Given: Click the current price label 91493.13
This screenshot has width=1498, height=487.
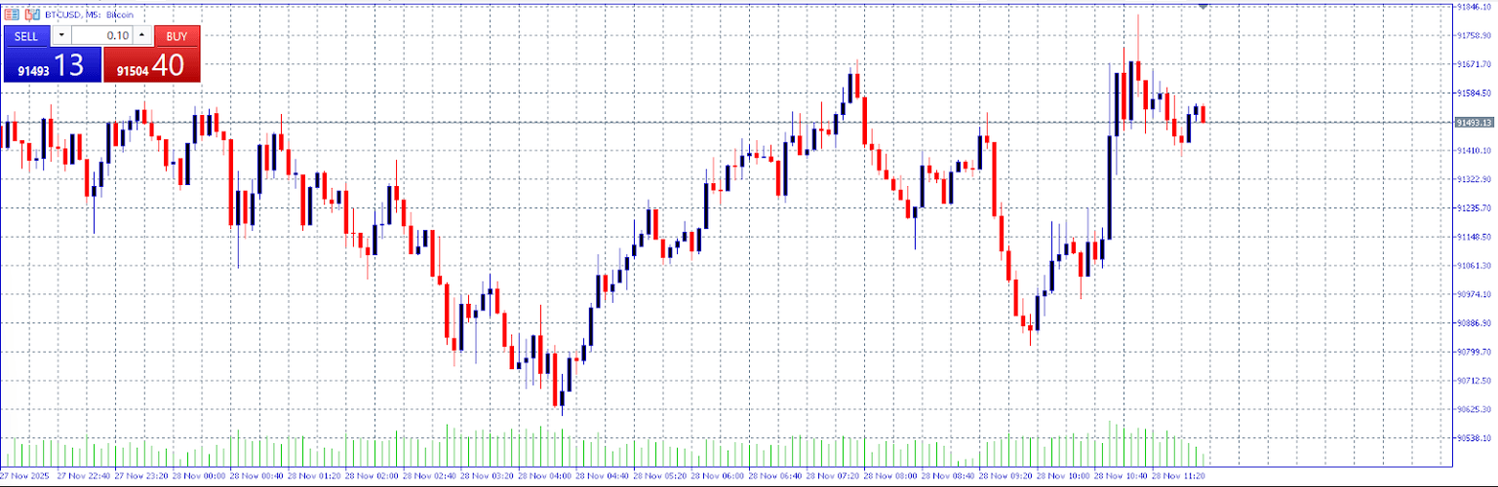Looking at the screenshot, I should click(x=1474, y=123).
